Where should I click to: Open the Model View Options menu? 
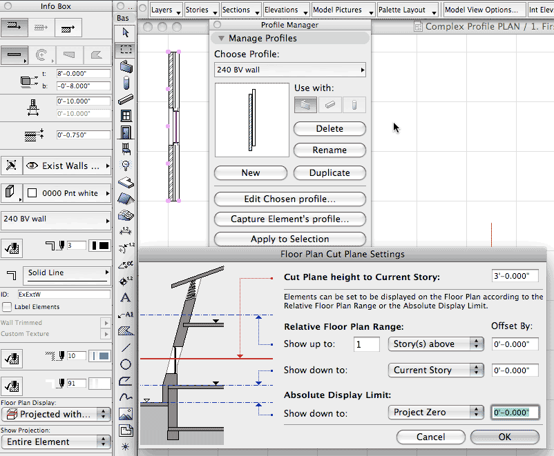482,10
